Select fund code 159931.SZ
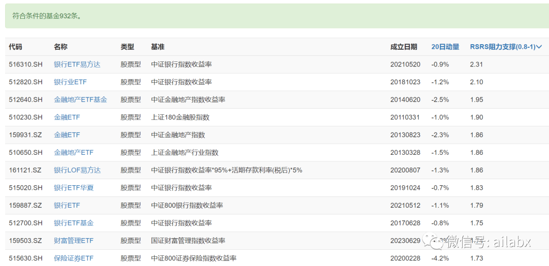Screen dimensions: 549x266 pyautogui.click(x=25, y=135)
